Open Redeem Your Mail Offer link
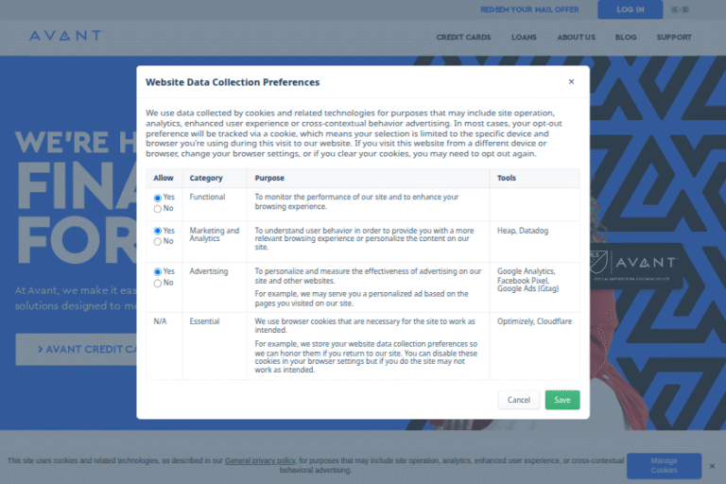The height and width of the screenshot is (484, 726). pos(528,9)
